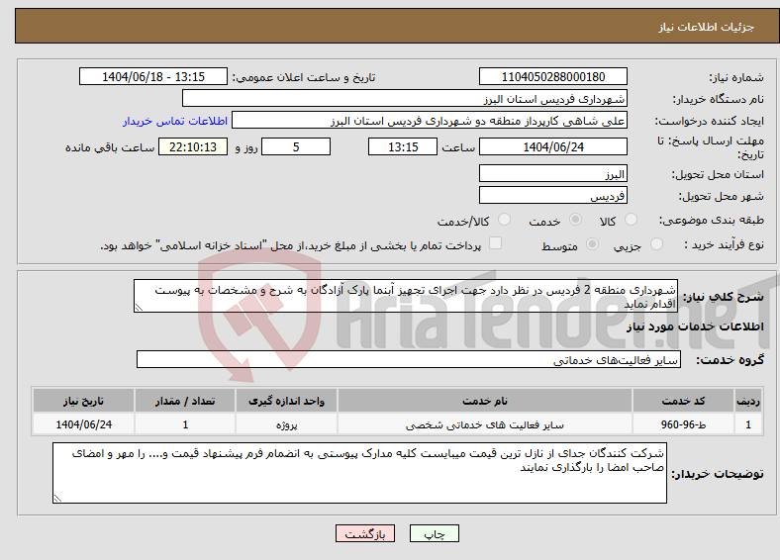Click the remaining days field showing 5
Viewport: 780px width, 560px height.
(x=296, y=146)
